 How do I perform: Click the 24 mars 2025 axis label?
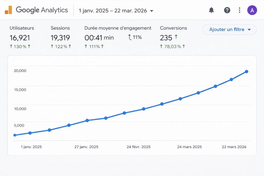189,147
